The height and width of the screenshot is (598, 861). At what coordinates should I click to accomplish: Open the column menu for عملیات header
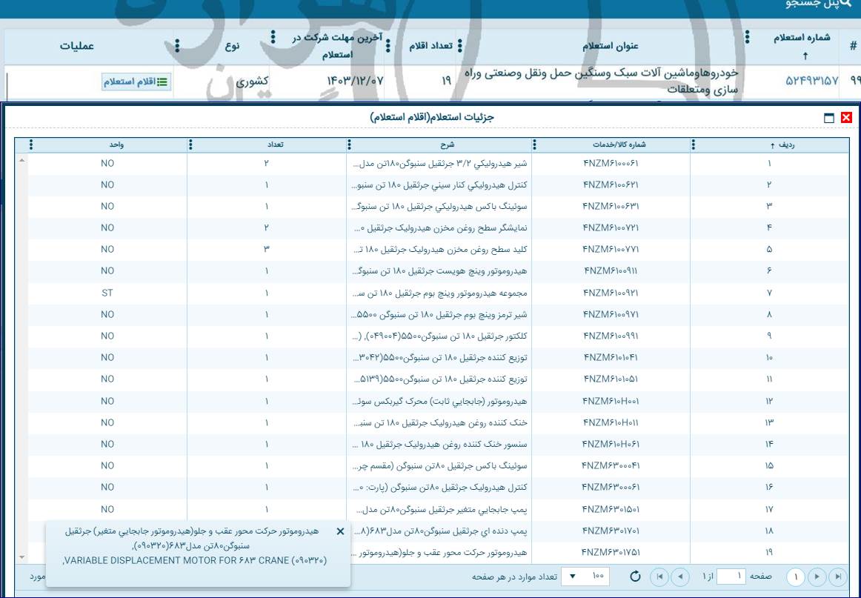click(x=178, y=45)
